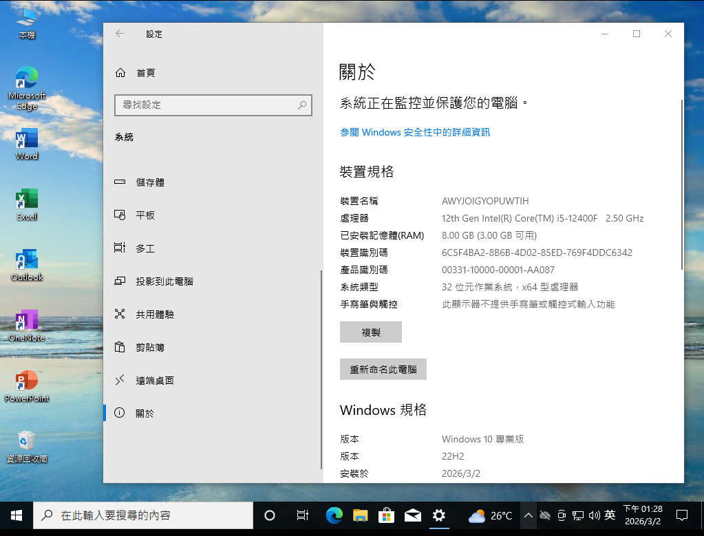704x536 pixels.
Task: Click the 重新命名此電腦 rename button
Action: pos(383,369)
